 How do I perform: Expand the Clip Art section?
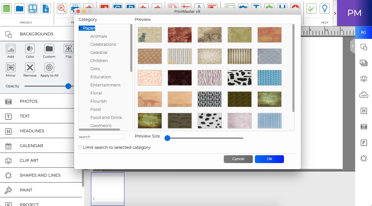point(29,160)
